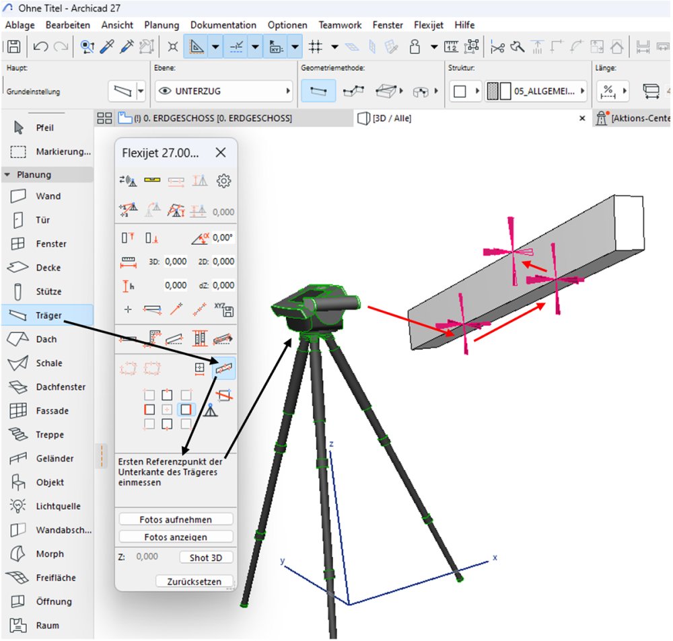Select the highlighted right-middle anchor point box
The width and height of the screenshot is (673, 641).
click(x=186, y=410)
